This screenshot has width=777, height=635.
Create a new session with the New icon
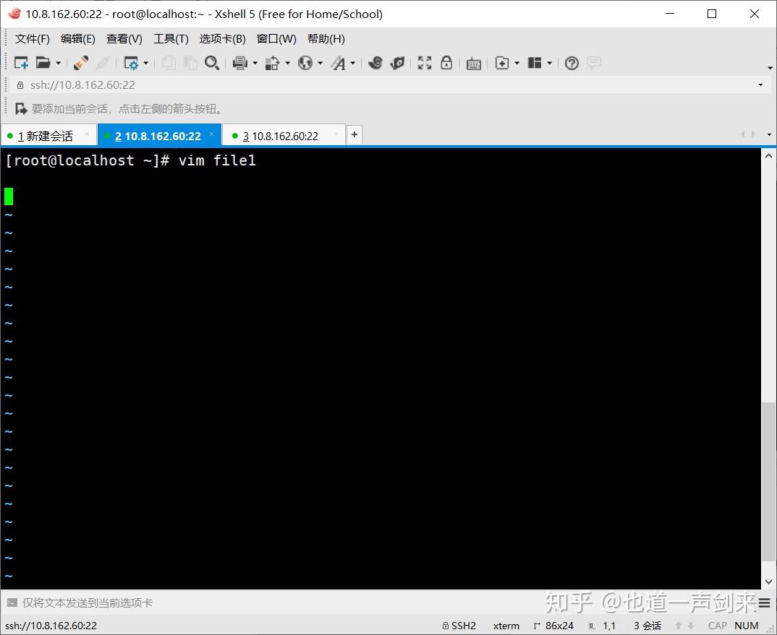(x=21, y=63)
